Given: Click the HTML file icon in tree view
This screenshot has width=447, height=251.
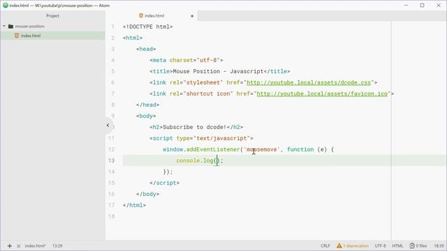Looking at the screenshot, I should coord(17,36).
